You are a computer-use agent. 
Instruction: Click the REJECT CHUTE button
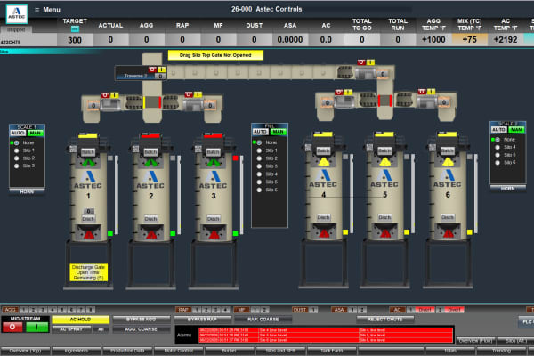point(385,320)
